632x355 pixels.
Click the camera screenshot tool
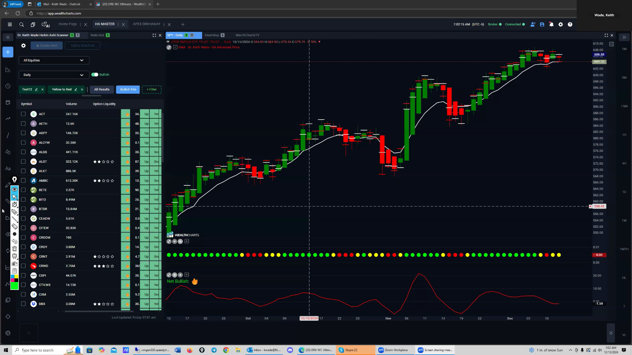coord(14,264)
